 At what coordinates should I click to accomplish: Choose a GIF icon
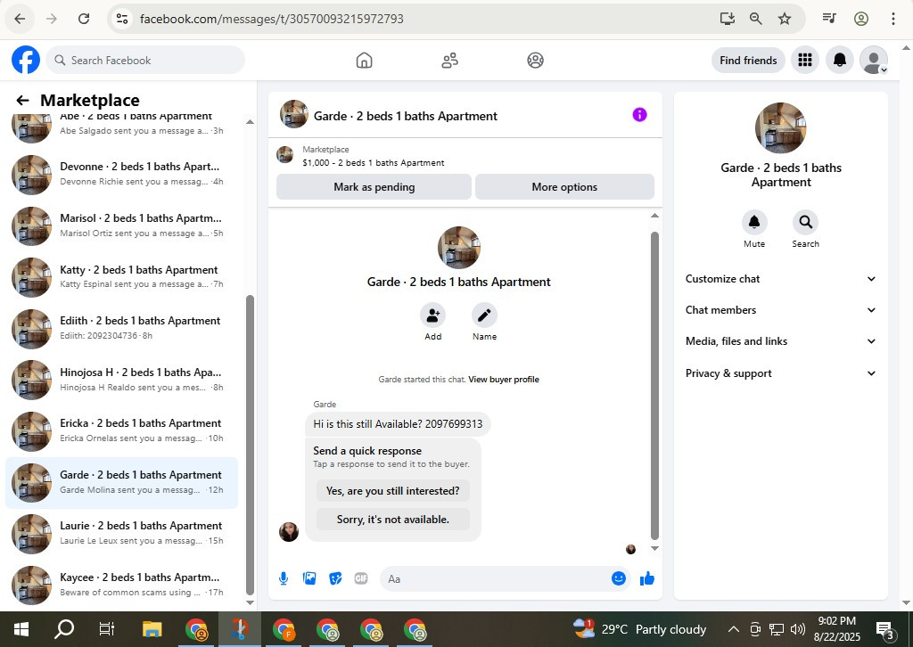coord(361,578)
